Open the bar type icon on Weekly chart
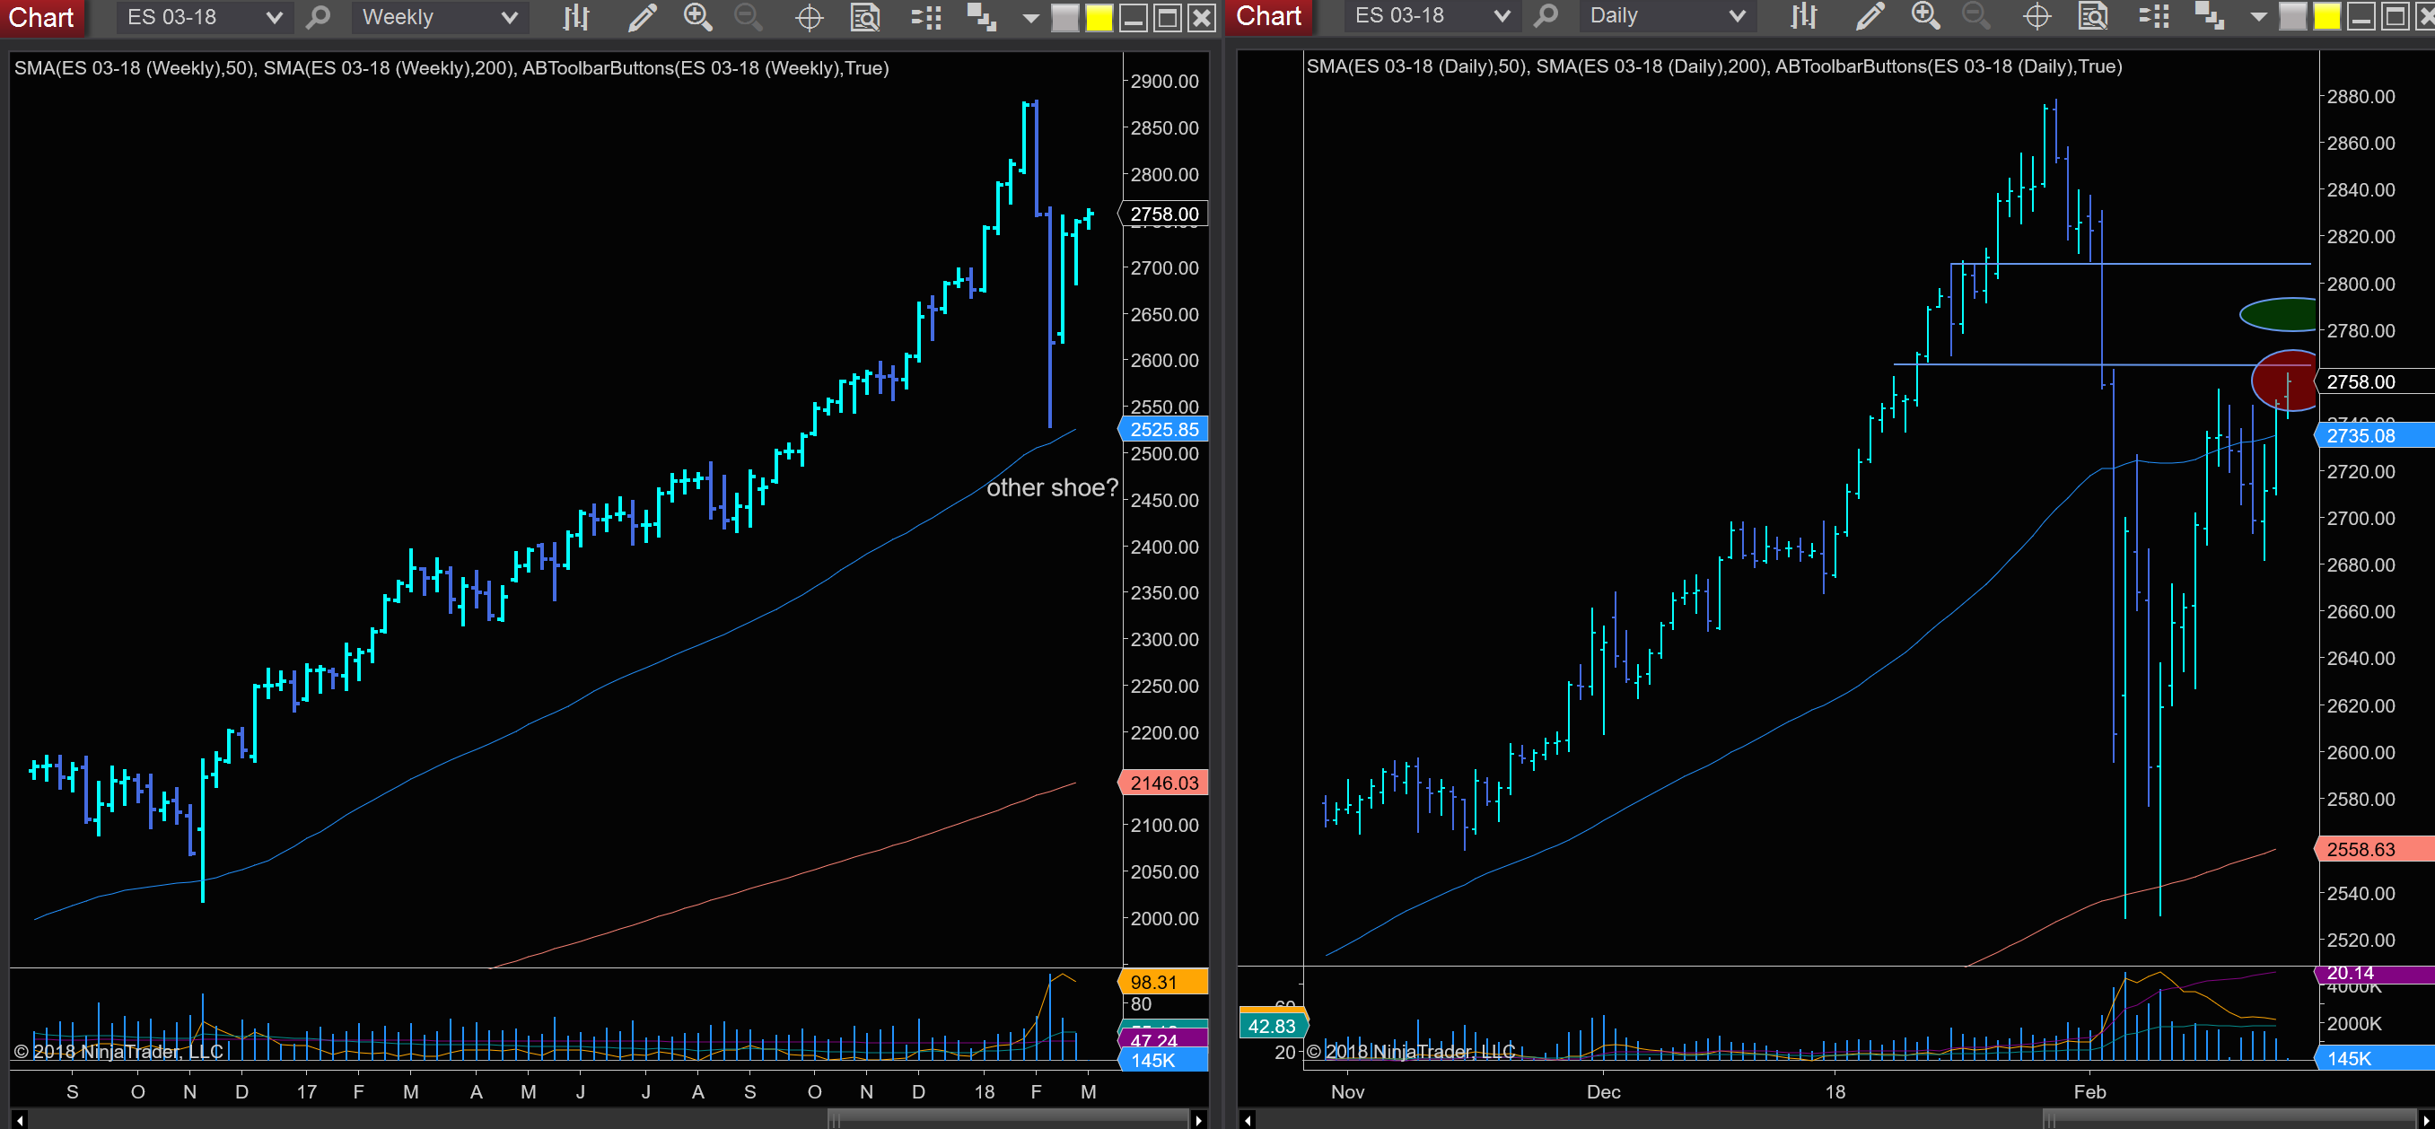 coord(575,17)
